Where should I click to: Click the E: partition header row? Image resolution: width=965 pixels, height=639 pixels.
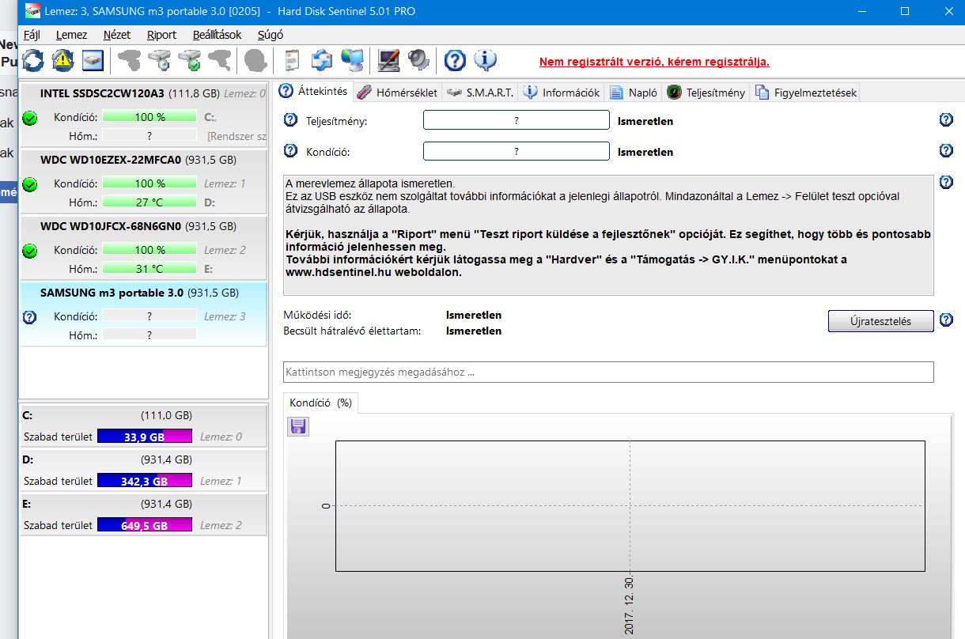coord(143,504)
